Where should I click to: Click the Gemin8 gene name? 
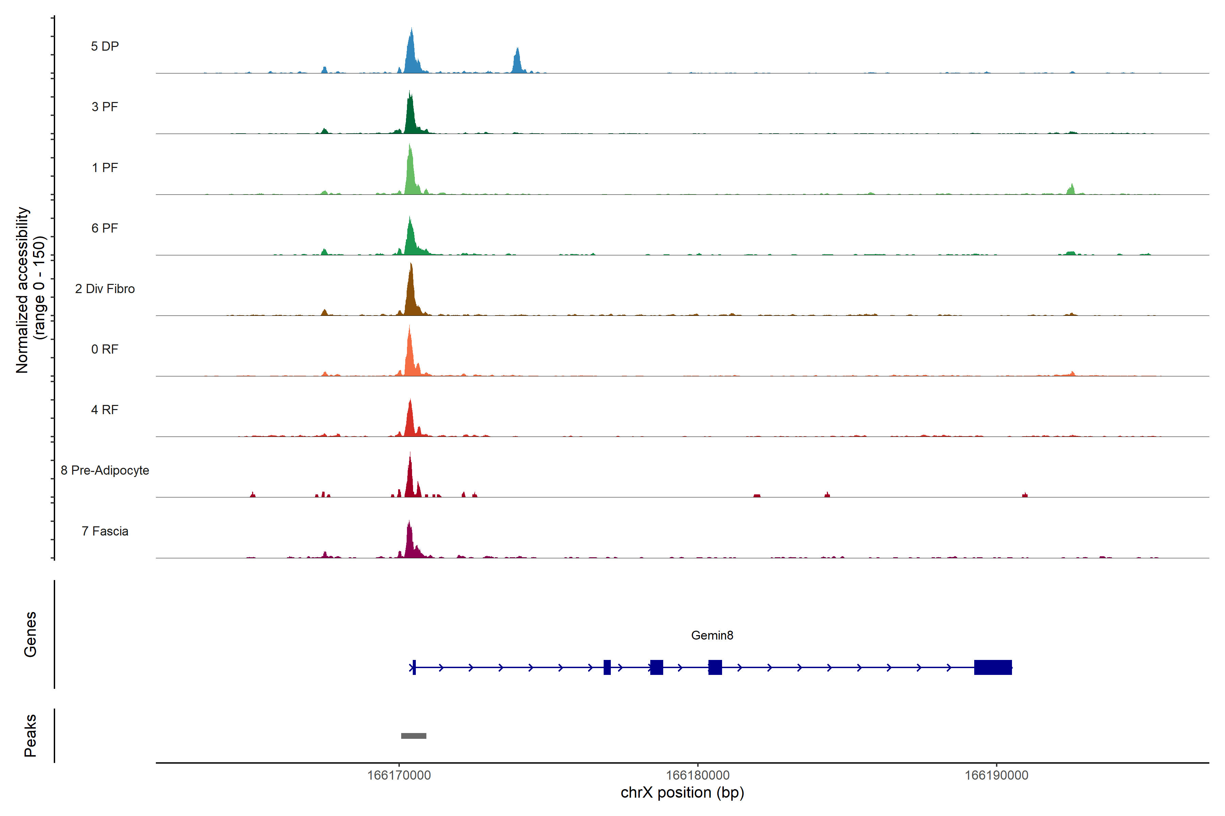tap(712, 635)
